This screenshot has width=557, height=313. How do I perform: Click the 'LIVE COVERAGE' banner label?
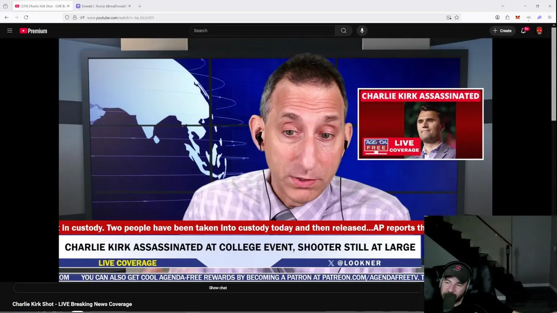[128, 263]
